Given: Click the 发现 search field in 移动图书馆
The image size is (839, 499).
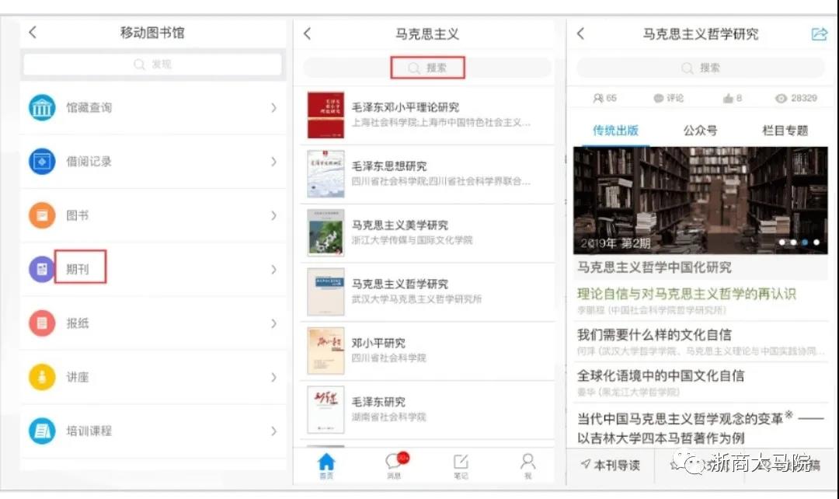Looking at the screenshot, I should [x=153, y=65].
